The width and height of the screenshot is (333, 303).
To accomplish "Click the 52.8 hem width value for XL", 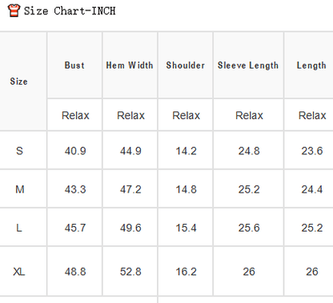I will click(130, 272).
